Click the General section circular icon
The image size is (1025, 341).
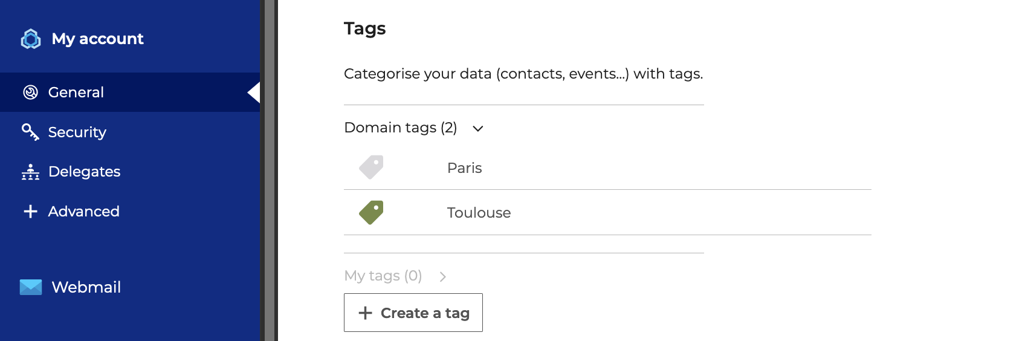click(30, 93)
